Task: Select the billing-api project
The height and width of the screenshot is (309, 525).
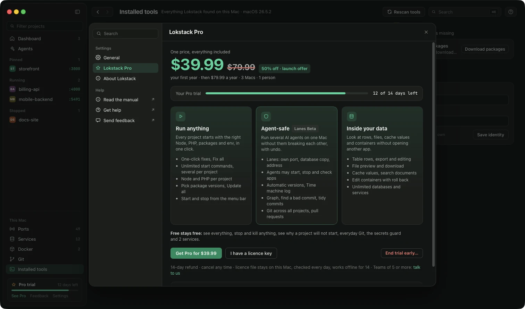Action: tap(45, 89)
